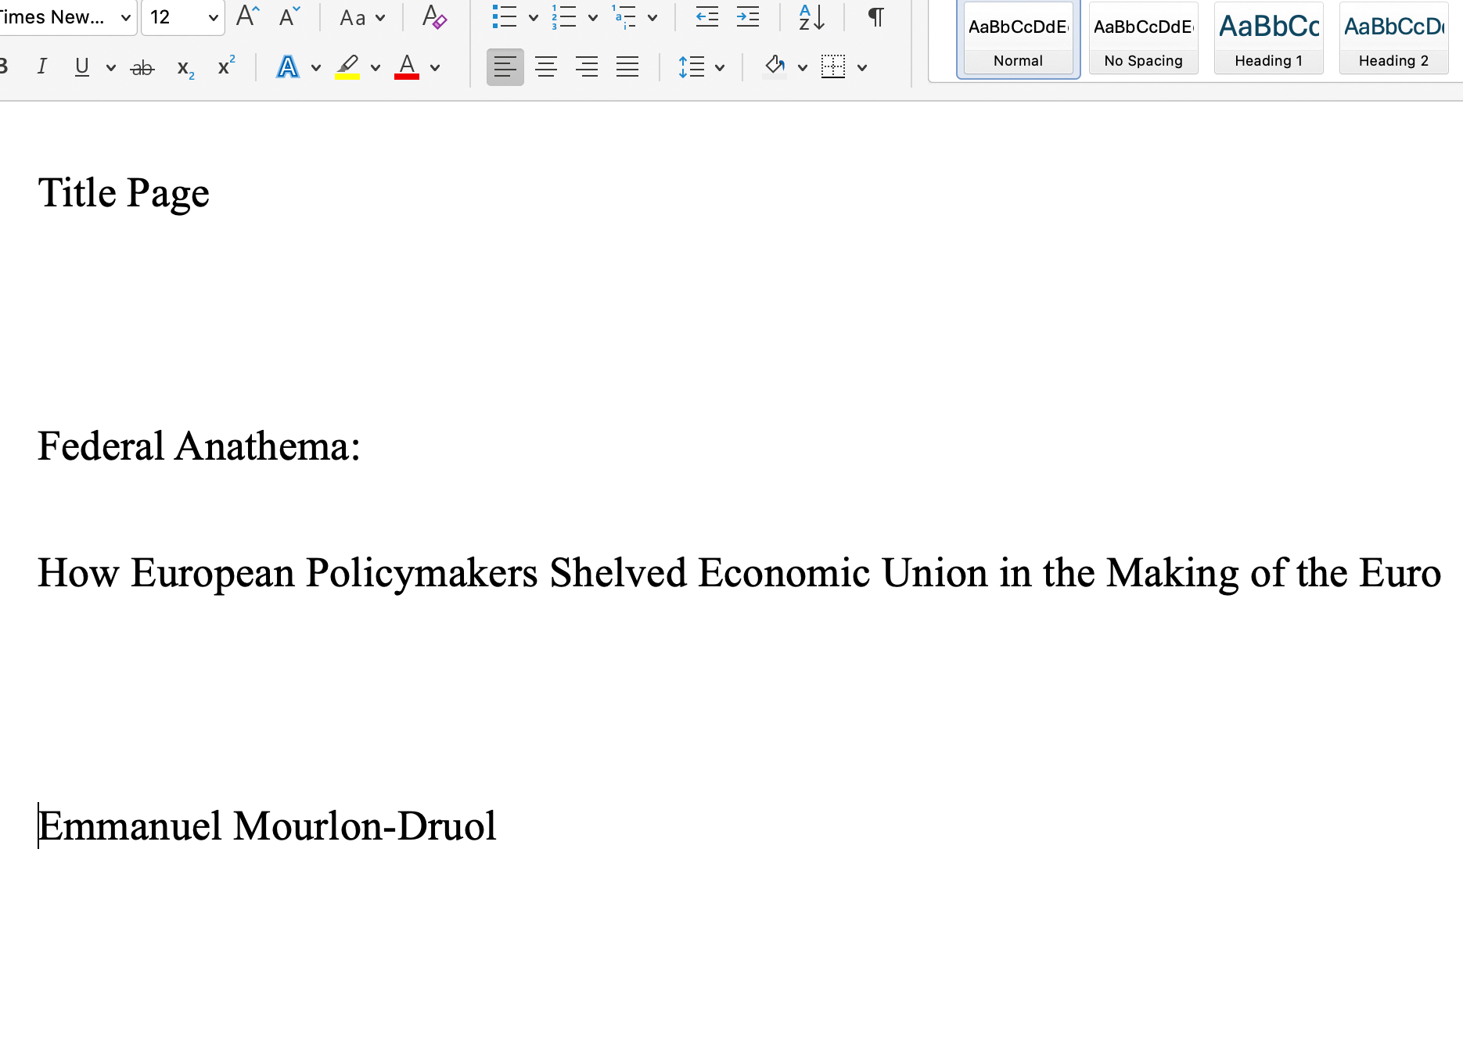
Task: Open line spacing options dropdown
Action: [720, 68]
